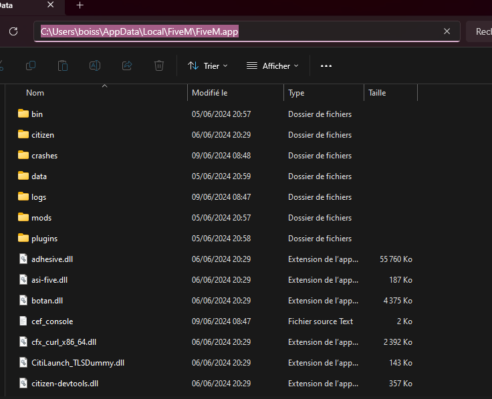Screen dimensions: 492x399
Task: Click the size 2 392 Ko
Action: click(398, 342)
